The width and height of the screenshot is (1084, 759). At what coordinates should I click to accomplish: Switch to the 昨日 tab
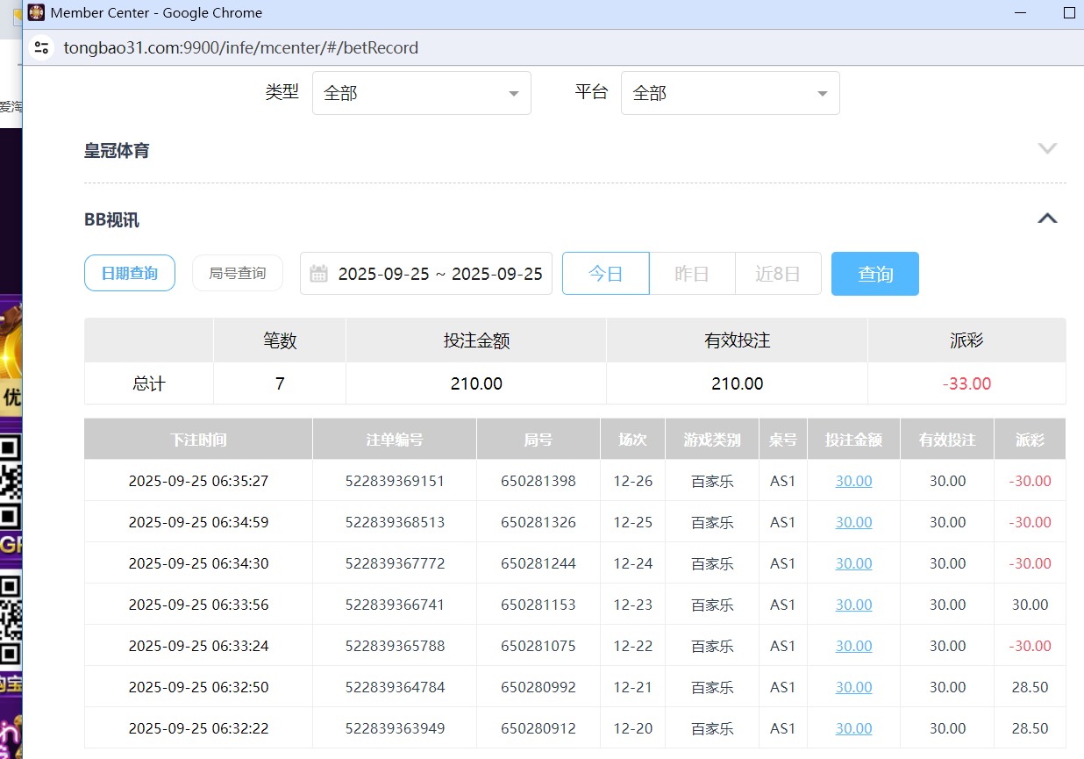[x=691, y=273]
